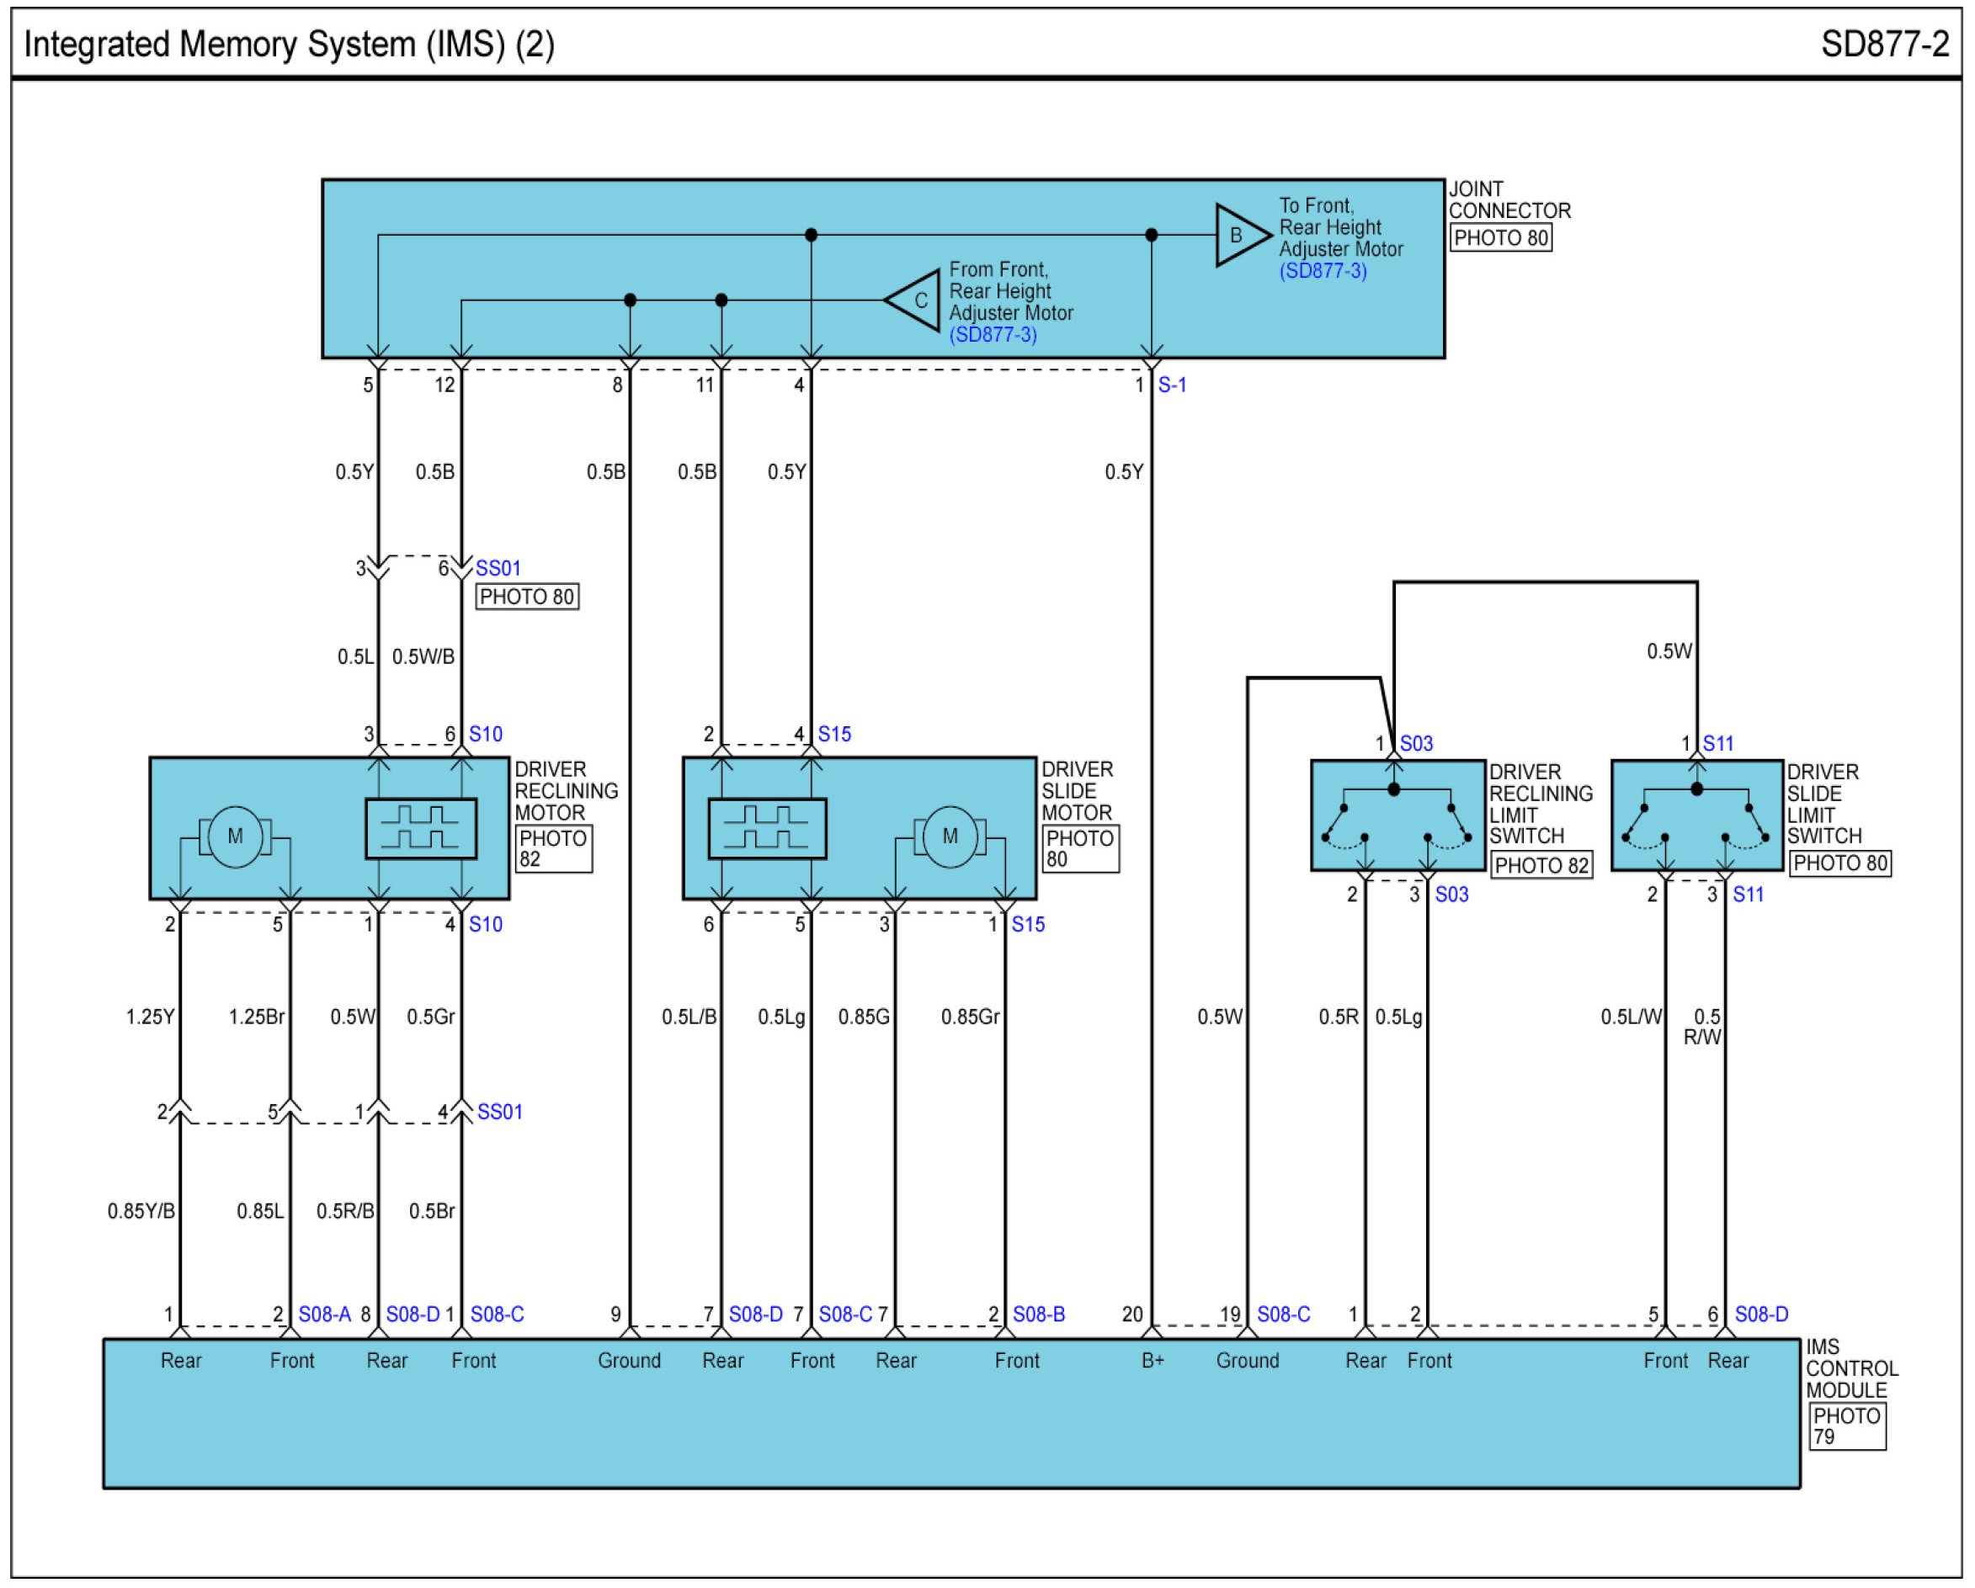
Task: Click the PHOTO 82 box under Reclining Motor
Action: click(553, 849)
